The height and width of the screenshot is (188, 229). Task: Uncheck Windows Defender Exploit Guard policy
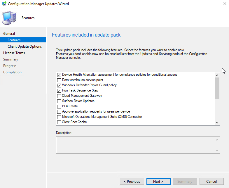pyautogui.click(x=59, y=85)
